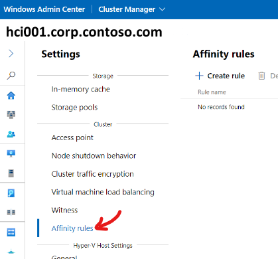Screen dimensions: 278x259
Task: Open Access point settings
Action: pos(72,137)
